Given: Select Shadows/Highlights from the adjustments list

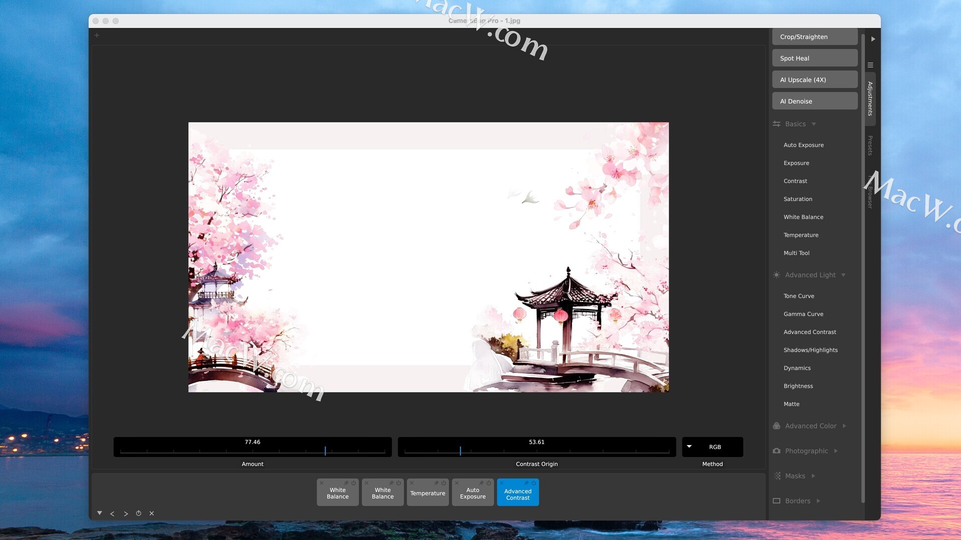Looking at the screenshot, I should 810,350.
